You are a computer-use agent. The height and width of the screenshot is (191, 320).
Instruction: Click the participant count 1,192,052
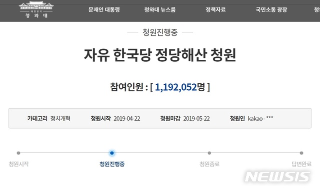pos(175,87)
